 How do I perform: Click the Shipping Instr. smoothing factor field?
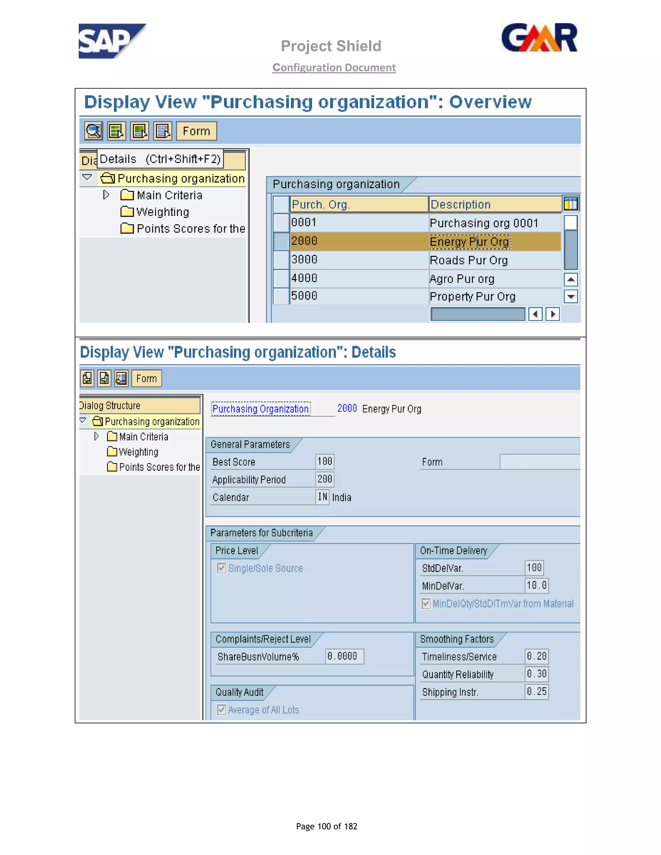coord(537,691)
